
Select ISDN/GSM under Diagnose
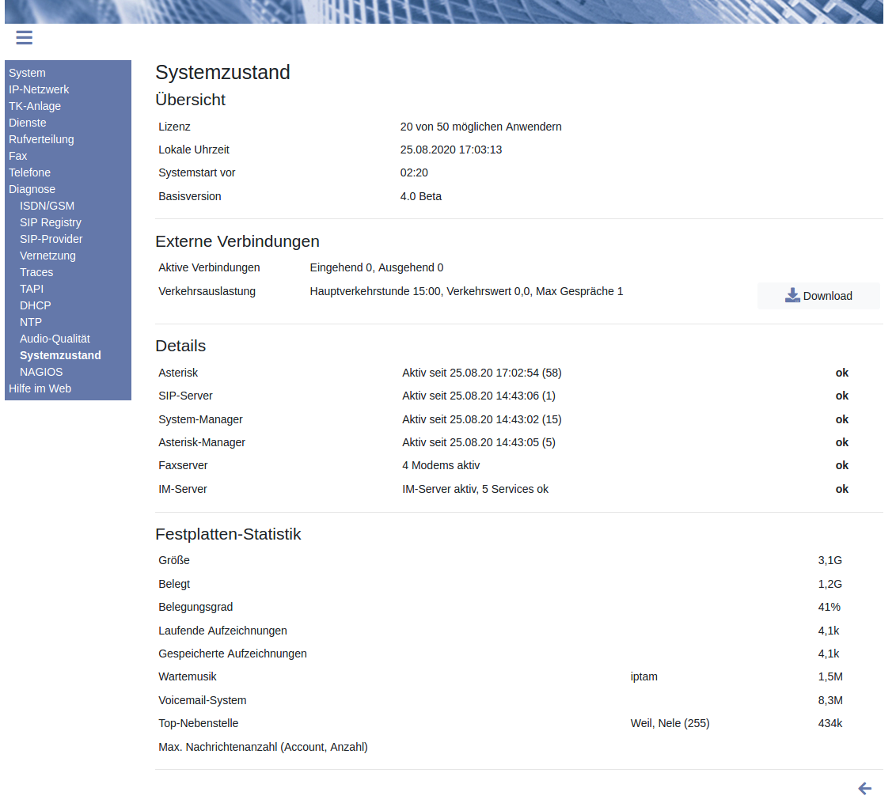coord(47,206)
